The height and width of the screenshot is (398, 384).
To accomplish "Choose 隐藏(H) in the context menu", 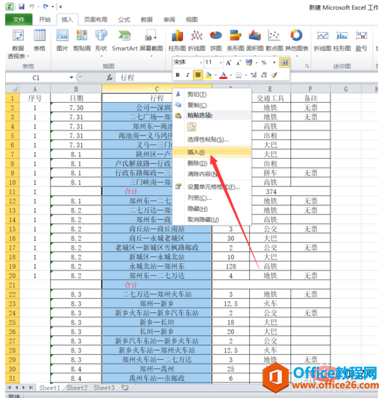I will click(x=212, y=209).
